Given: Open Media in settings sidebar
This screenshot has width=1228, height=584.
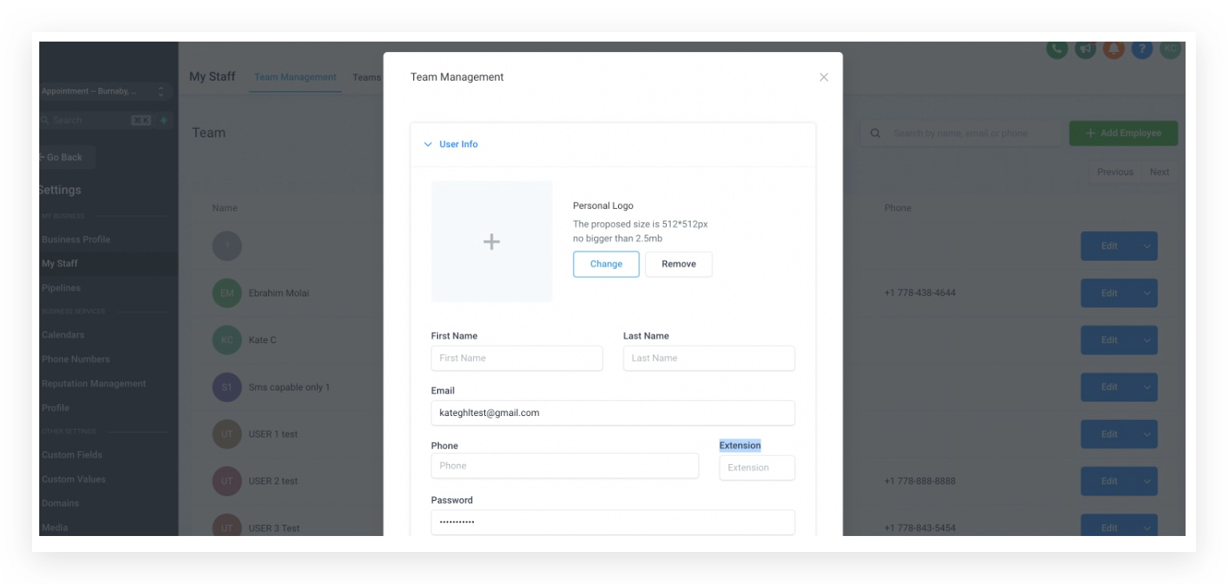Looking at the screenshot, I should point(54,527).
